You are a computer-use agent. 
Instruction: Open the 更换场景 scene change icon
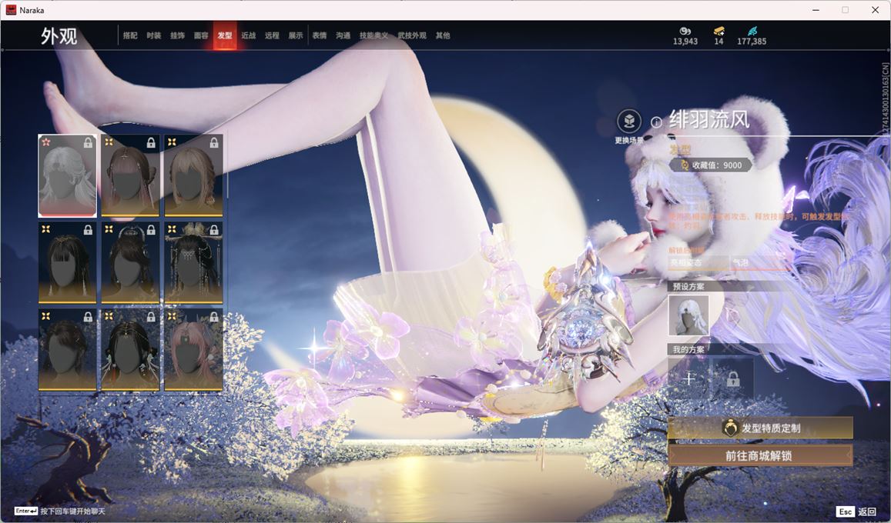tap(629, 122)
